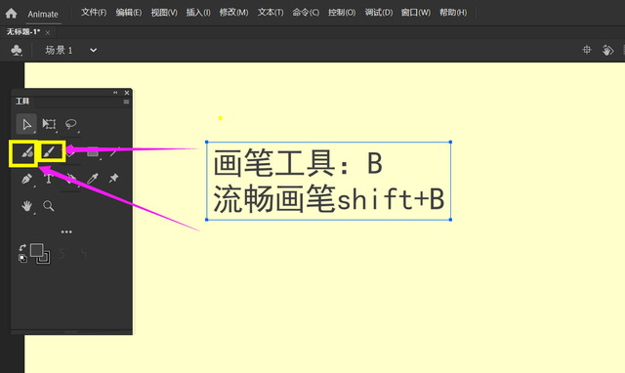625x373 pixels.
Task: Click the Home icon
Action: pyautogui.click(x=11, y=13)
